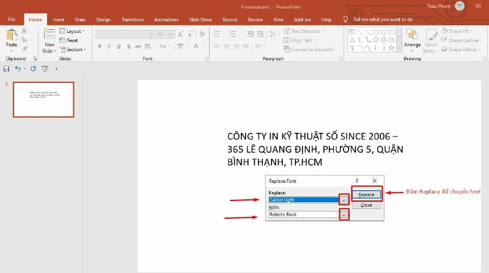Image resolution: width=489 pixels, height=273 pixels.
Task: Click the Redo/Repeat icon
Action: coord(33,69)
